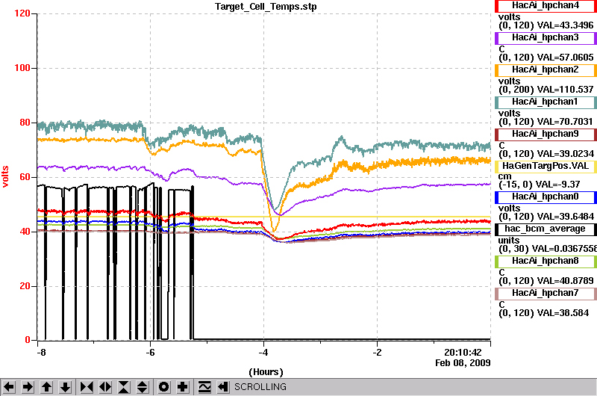Pan the graph left with left arrow
The width and height of the screenshot is (597, 396).
(x=9, y=387)
